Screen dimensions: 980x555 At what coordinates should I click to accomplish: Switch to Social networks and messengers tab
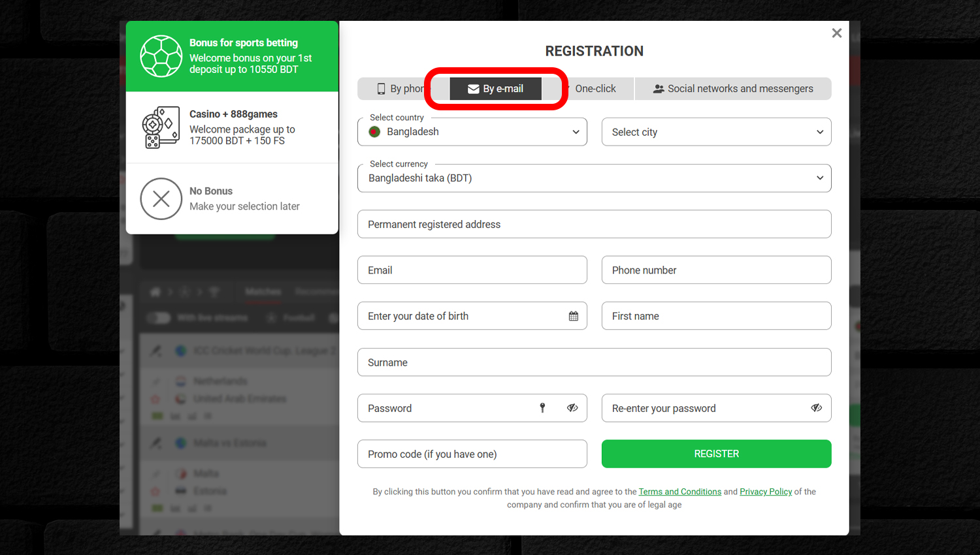tap(733, 89)
